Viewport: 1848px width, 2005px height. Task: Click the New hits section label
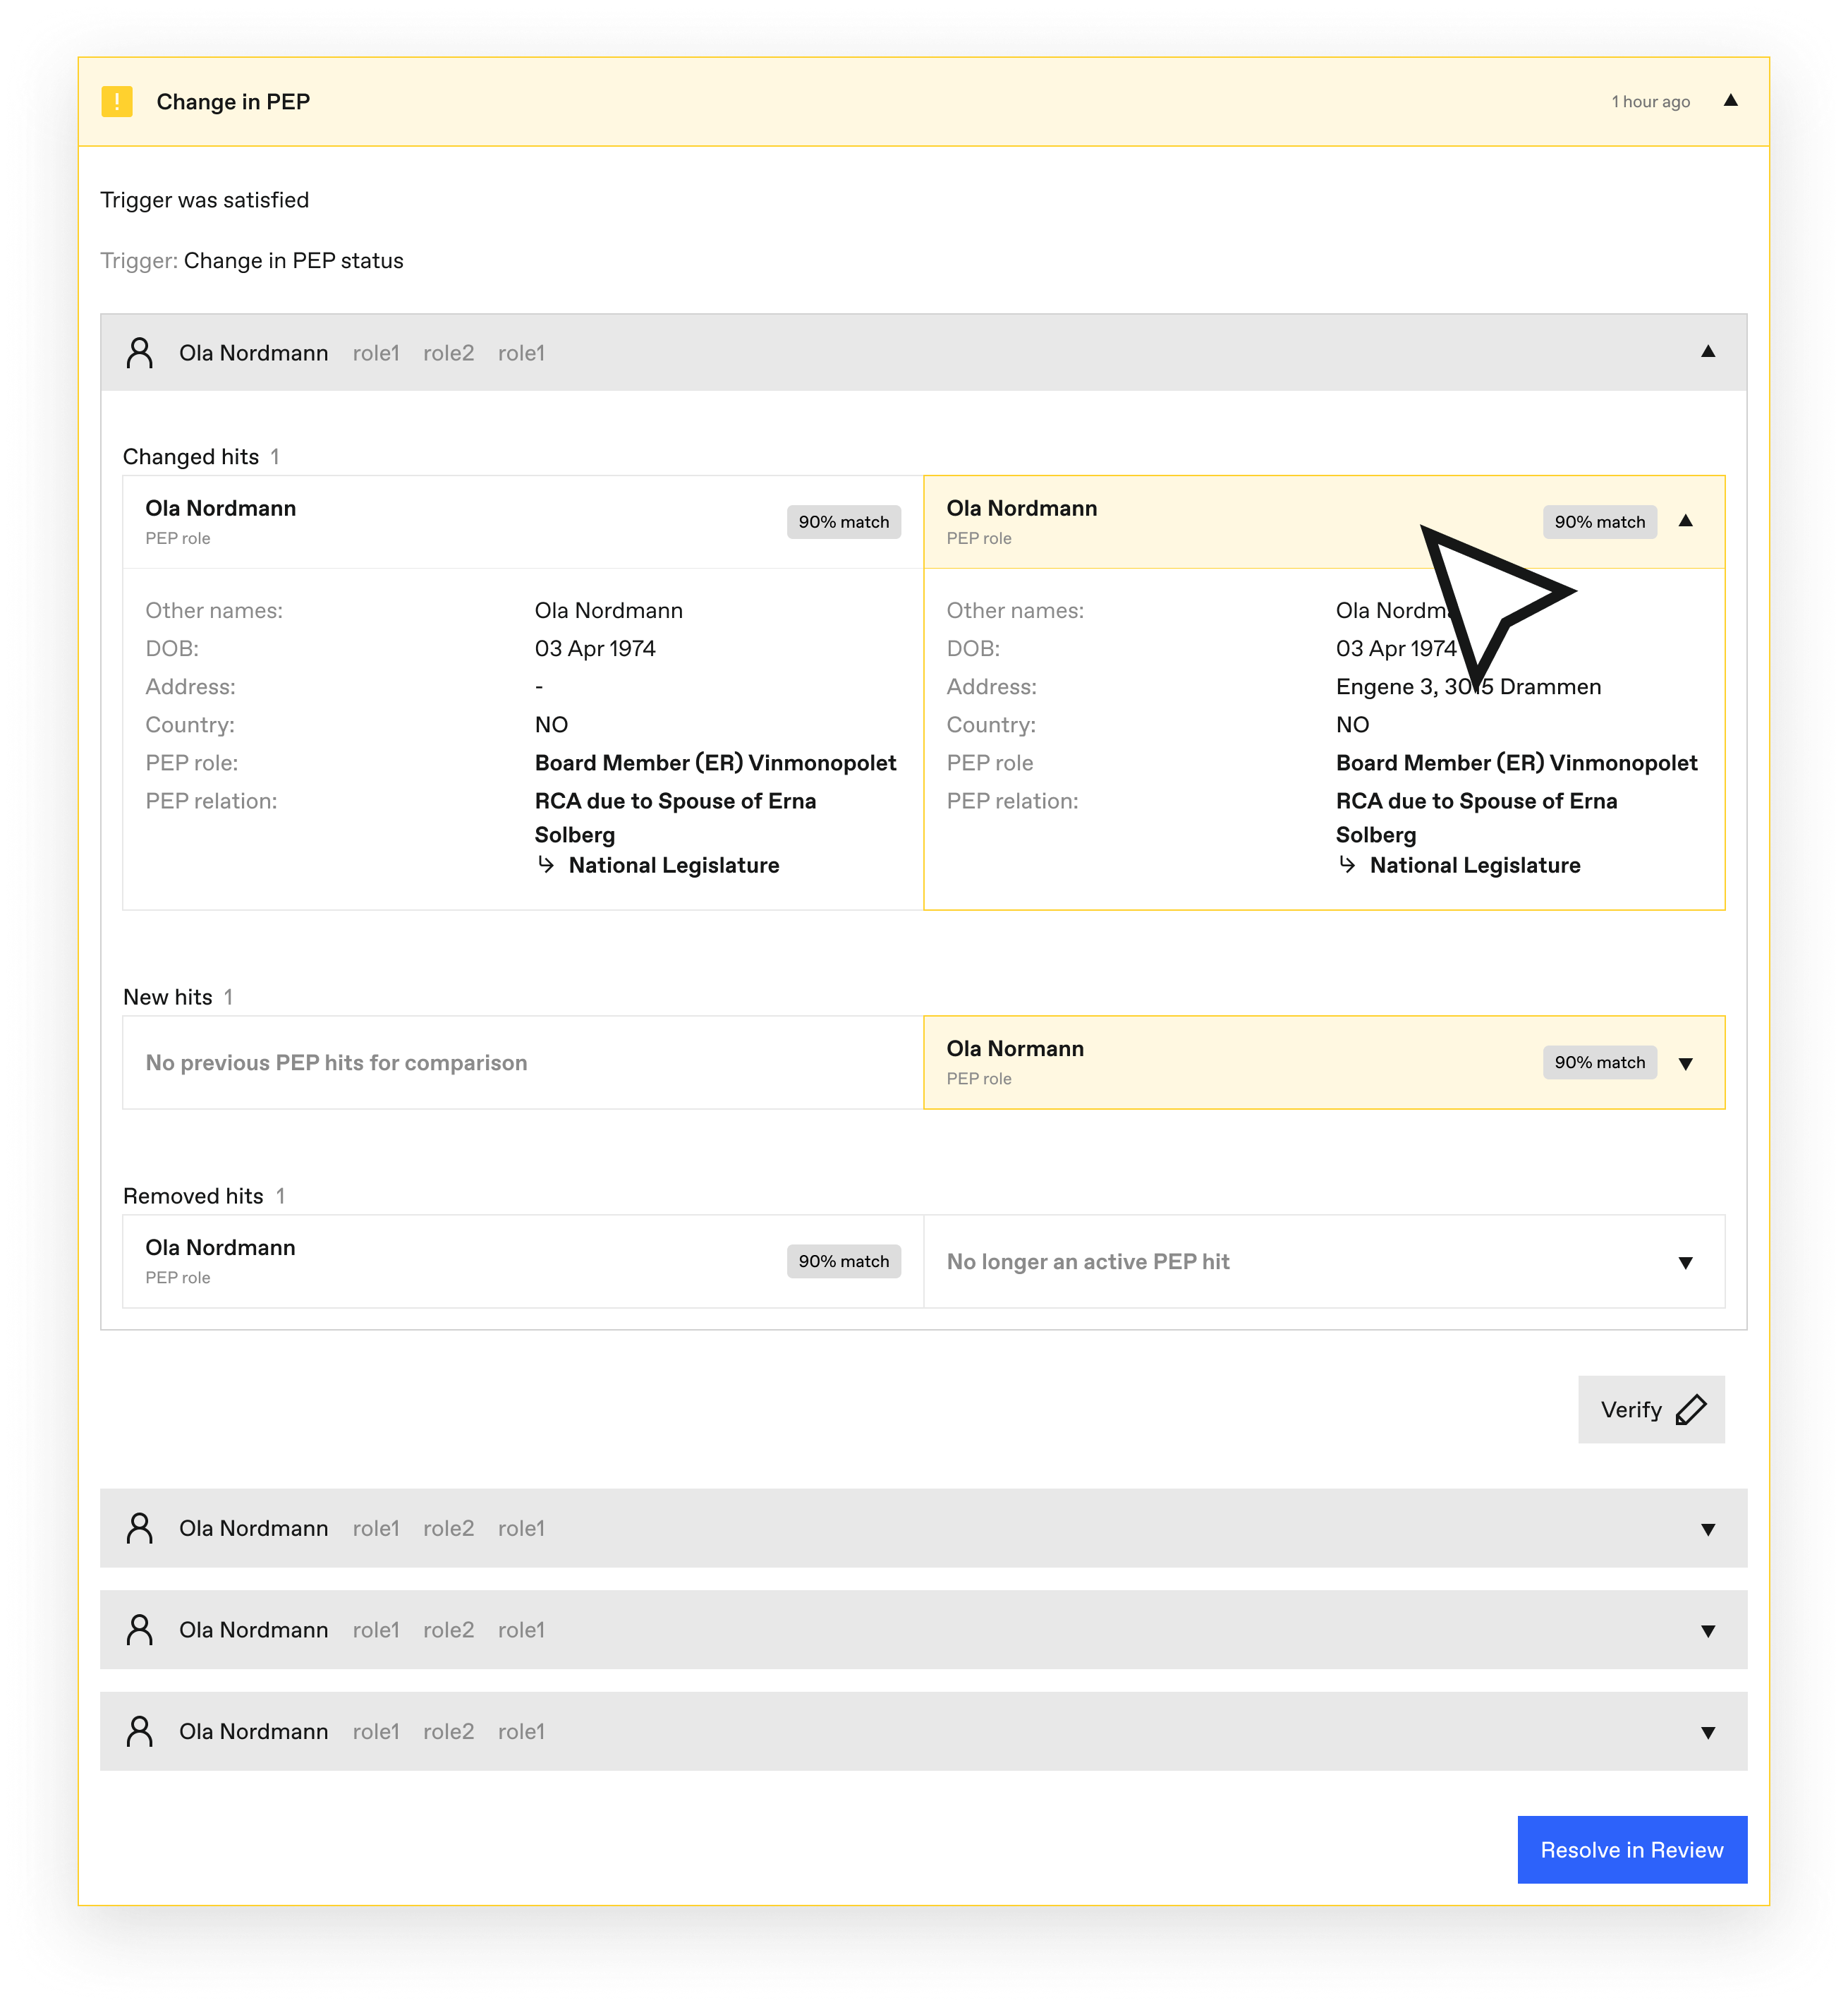point(168,997)
